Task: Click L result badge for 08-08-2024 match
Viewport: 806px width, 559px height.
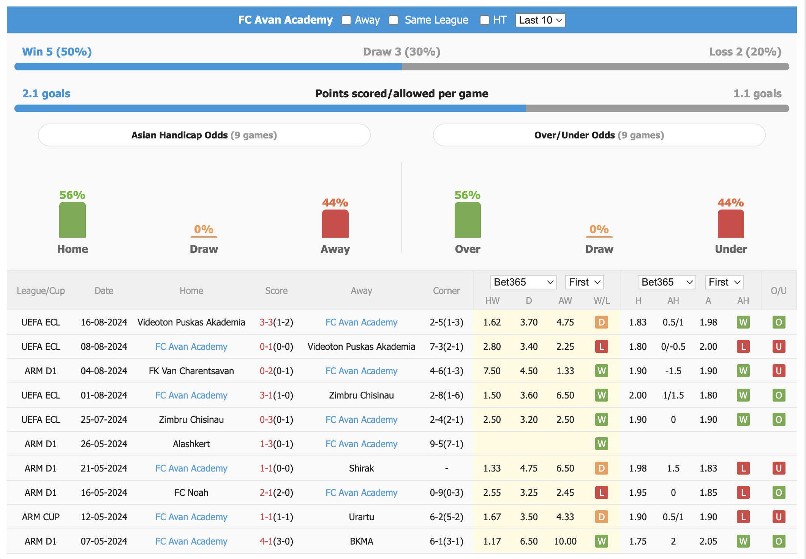Action: click(x=602, y=346)
